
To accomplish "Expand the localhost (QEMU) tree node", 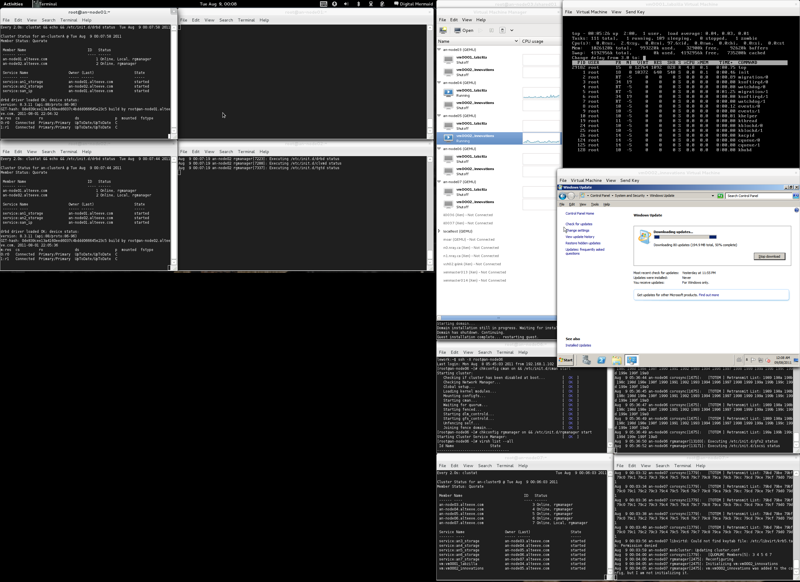I will point(439,231).
